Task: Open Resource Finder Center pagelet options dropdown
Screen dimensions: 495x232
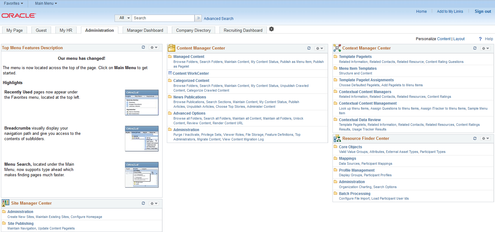Action: pyautogui.click(x=485, y=138)
